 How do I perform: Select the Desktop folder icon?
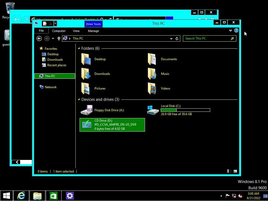pyautogui.click(x=86, y=59)
